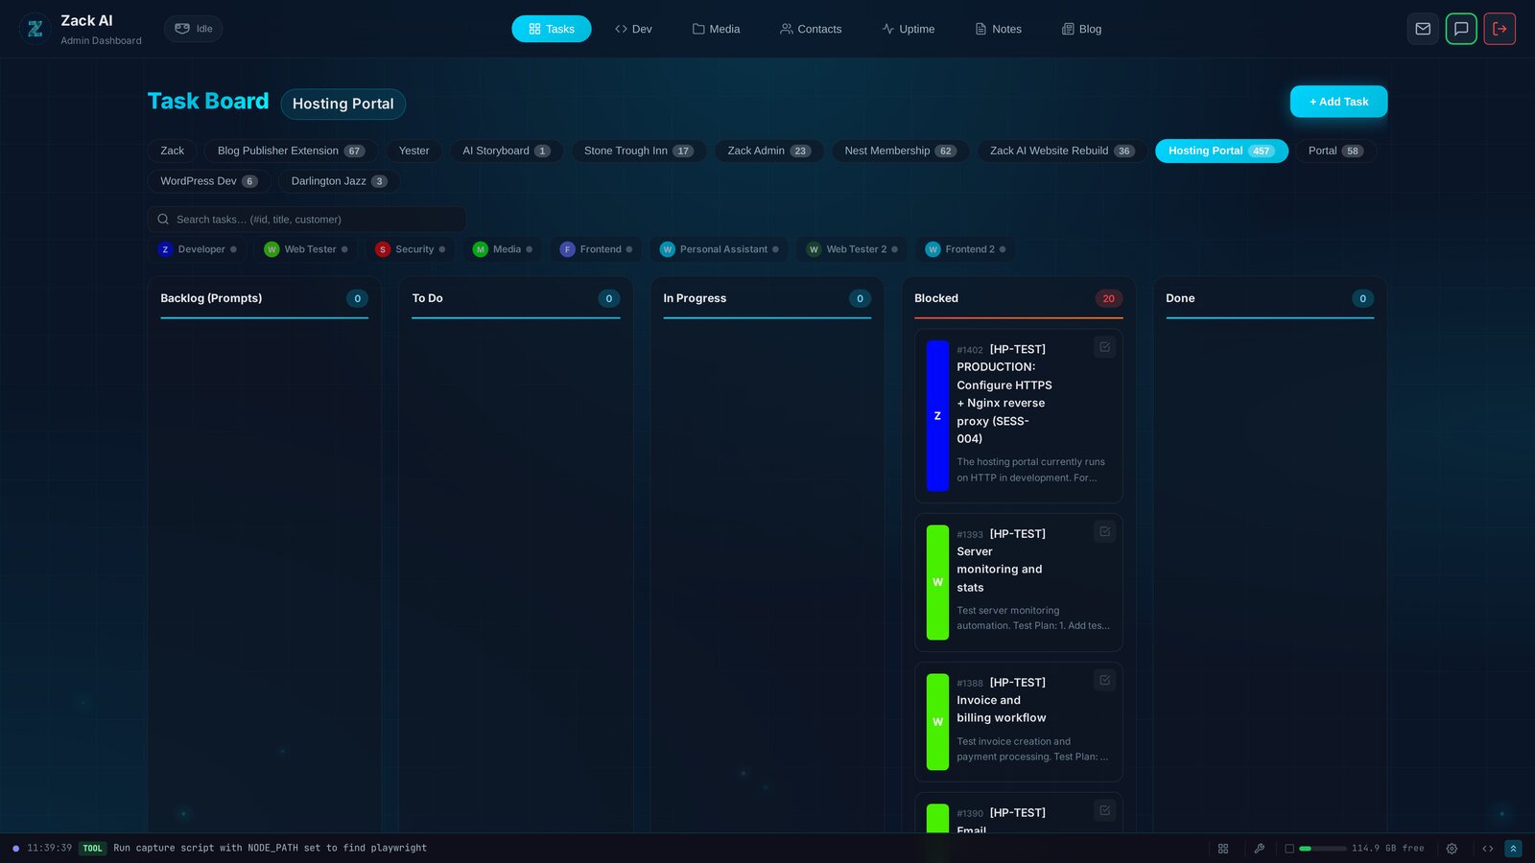Image resolution: width=1535 pixels, height=863 pixels.
Task: Open the mail envelope icon in top bar
Action: click(1423, 29)
